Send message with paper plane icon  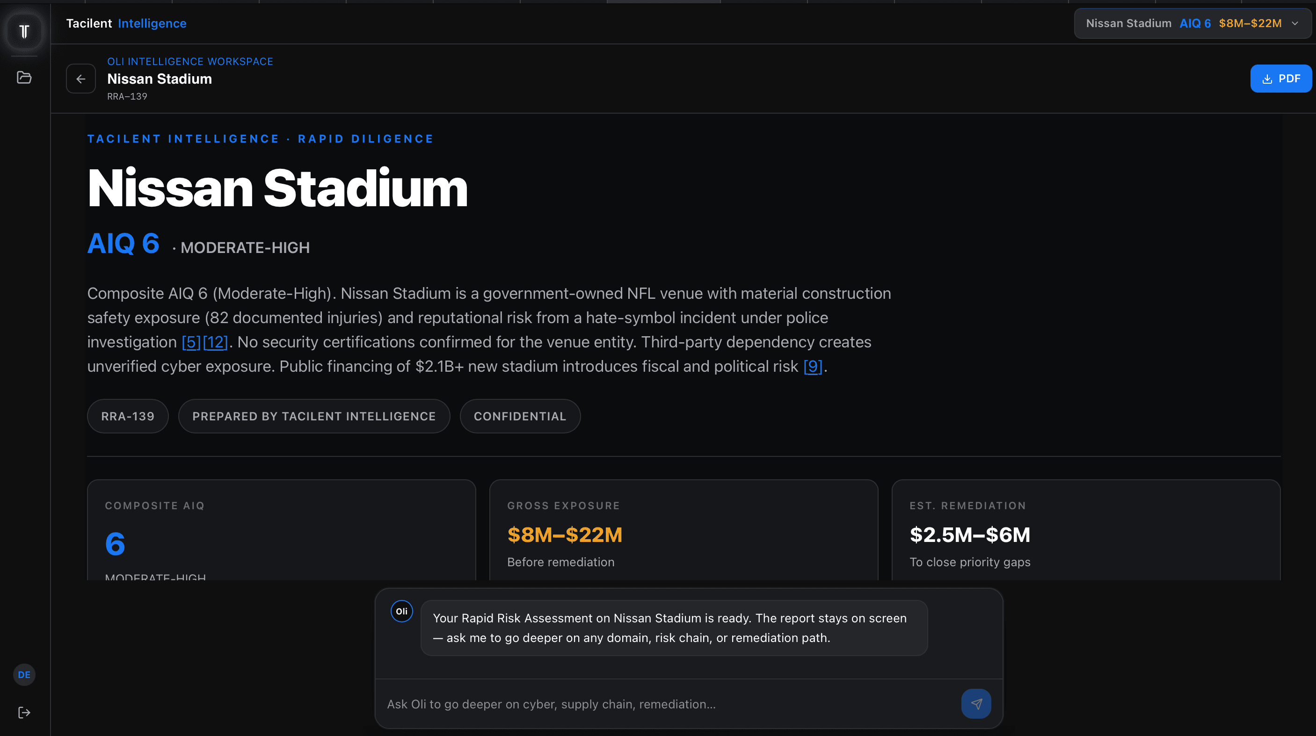976,704
